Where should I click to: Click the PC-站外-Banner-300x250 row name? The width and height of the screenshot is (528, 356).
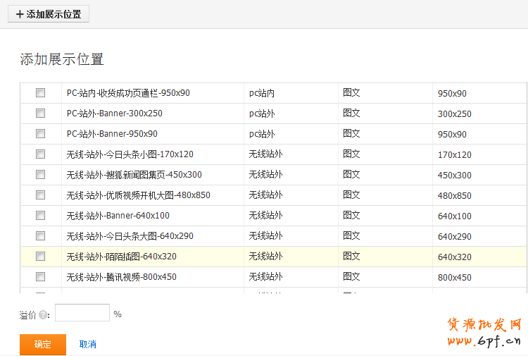click(114, 113)
